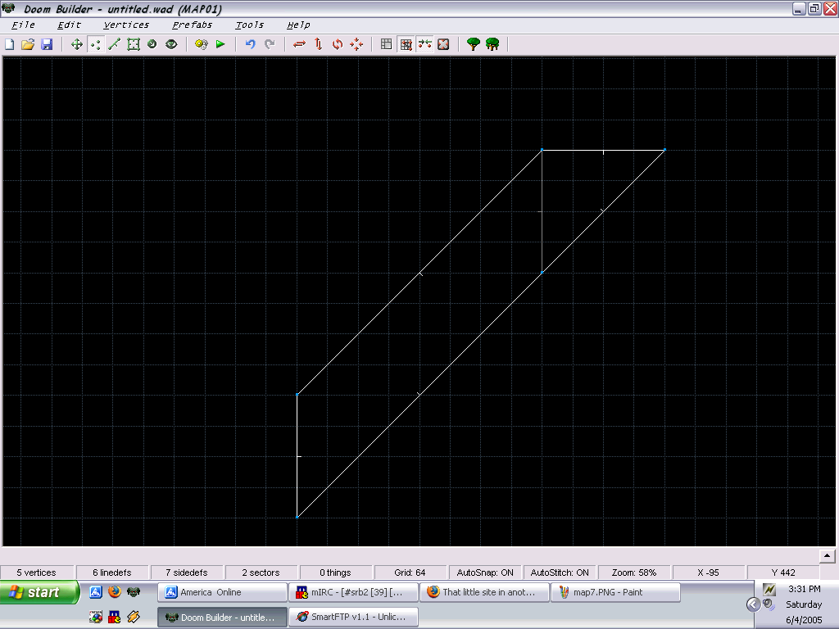Launch AOL from the Quick Launch bar

tap(96, 591)
